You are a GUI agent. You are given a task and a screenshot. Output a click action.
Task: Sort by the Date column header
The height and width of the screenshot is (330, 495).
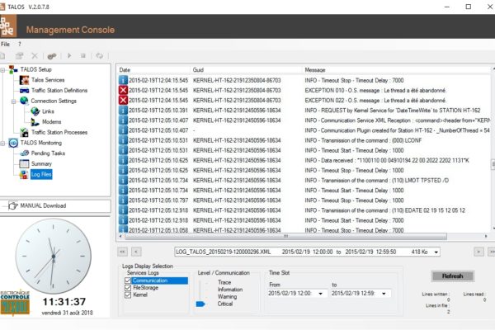(154, 70)
